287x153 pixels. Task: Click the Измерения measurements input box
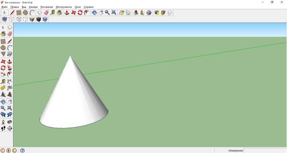click(265, 150)
